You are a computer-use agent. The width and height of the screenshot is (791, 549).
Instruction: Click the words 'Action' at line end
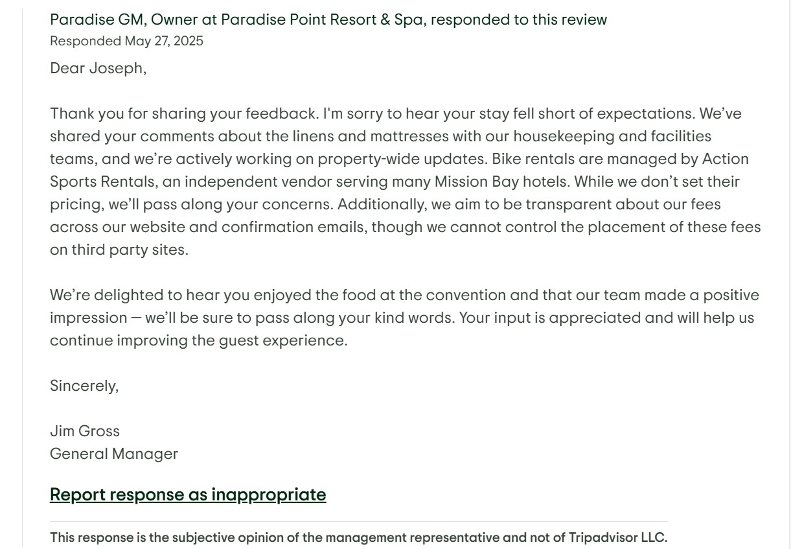pos(726,159)
